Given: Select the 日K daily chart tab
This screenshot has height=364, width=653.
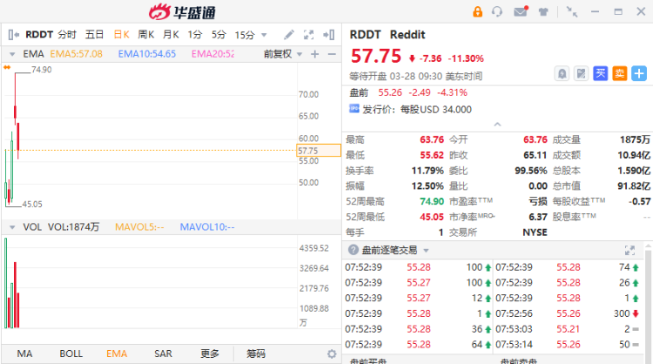Looking at the screenshot, I should pos(121,35).
